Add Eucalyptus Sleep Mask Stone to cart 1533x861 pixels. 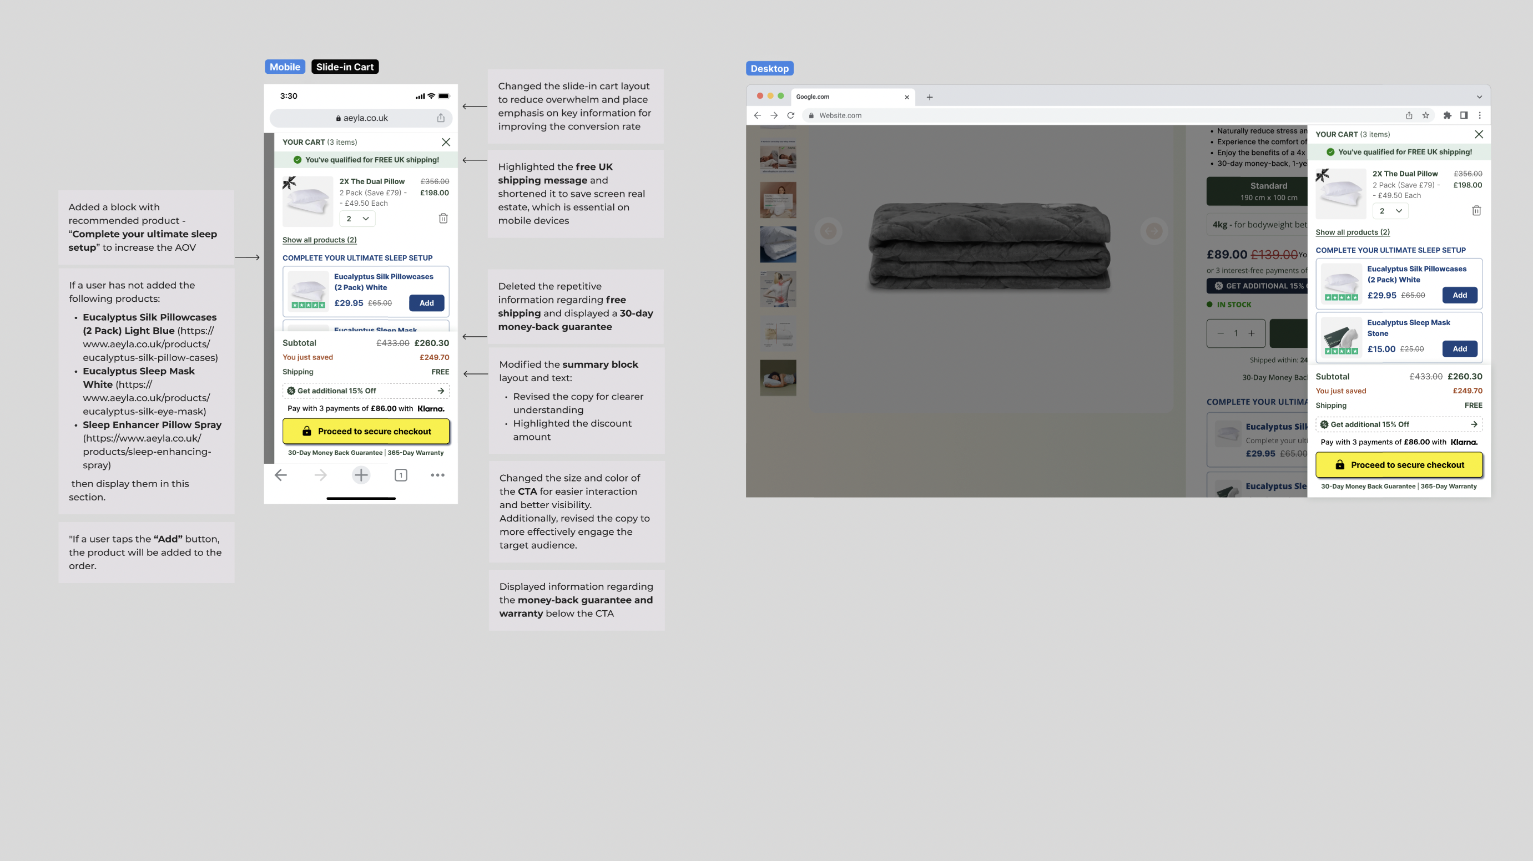click(1459, 349)
